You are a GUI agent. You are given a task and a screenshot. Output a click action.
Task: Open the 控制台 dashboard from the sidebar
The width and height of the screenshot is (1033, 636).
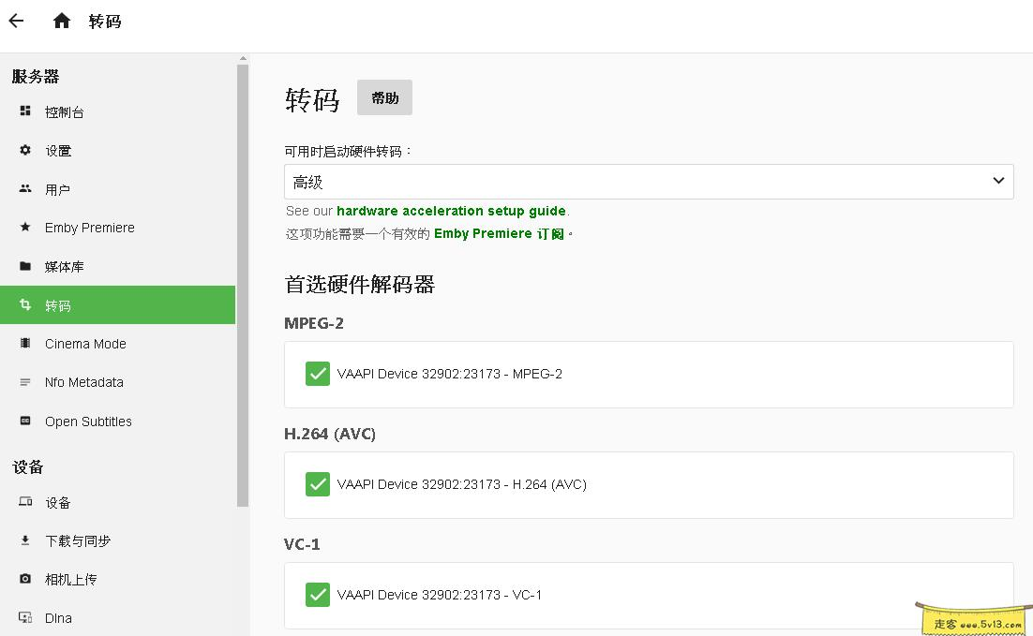pyautogui.click(x=64, y=111)
